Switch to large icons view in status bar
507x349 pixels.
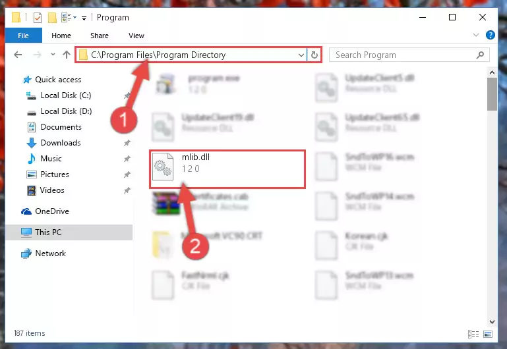[488, 334]
